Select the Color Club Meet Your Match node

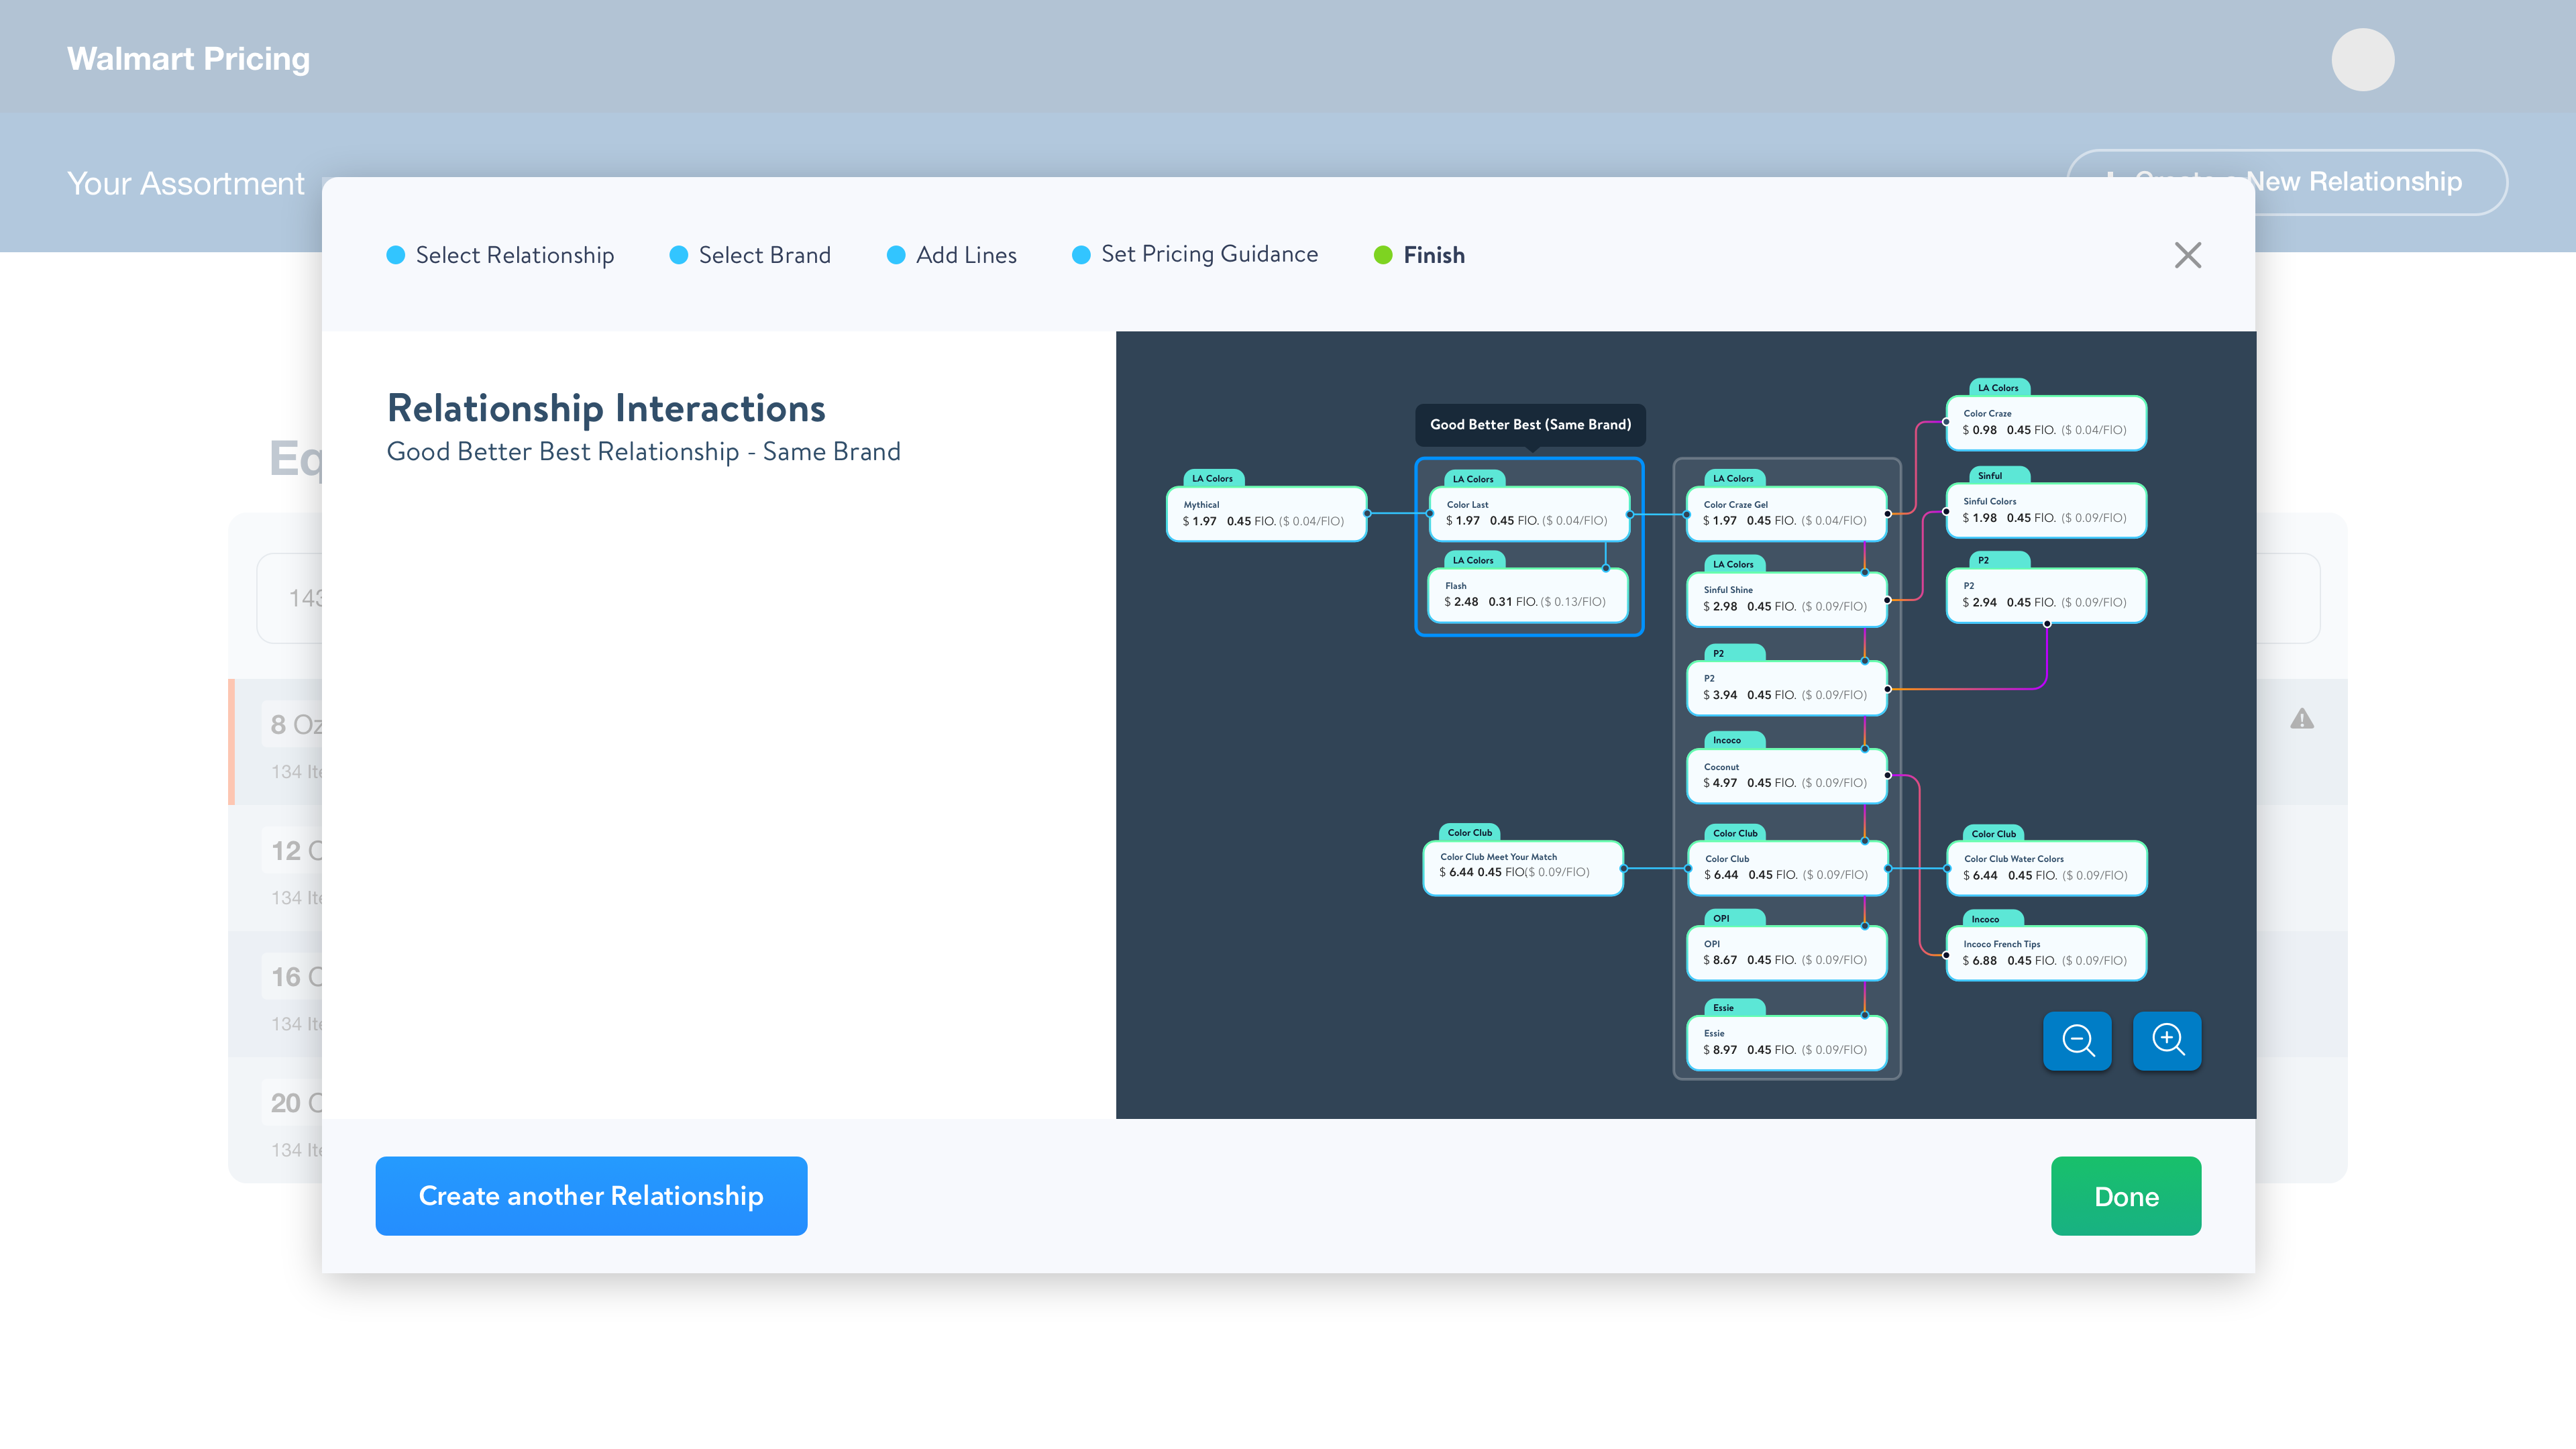coord(1522,866)
